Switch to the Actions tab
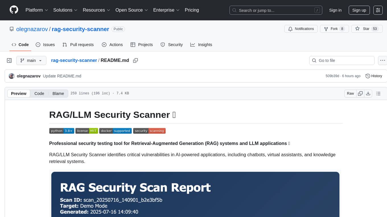The width and height of the screenshot is (387, 217). tap(112, 45)
